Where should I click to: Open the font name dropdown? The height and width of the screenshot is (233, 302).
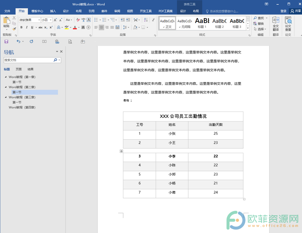click(x=39, y=20)
